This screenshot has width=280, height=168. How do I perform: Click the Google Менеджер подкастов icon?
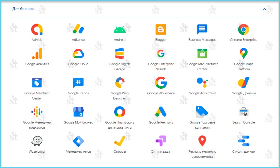37,112
